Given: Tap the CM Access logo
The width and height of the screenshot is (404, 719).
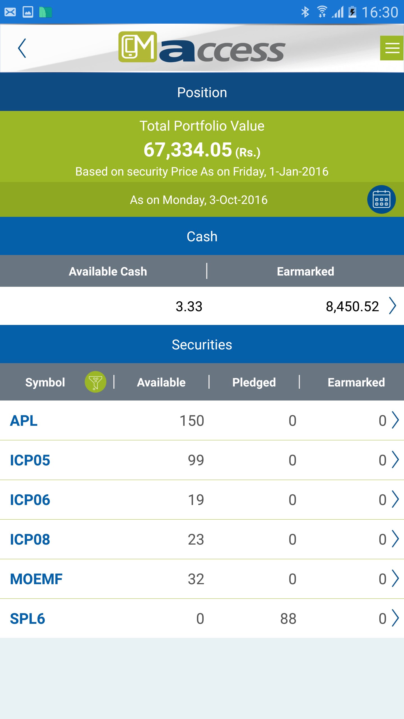Looking at the screenshot, I should click(x=202, y=47).
